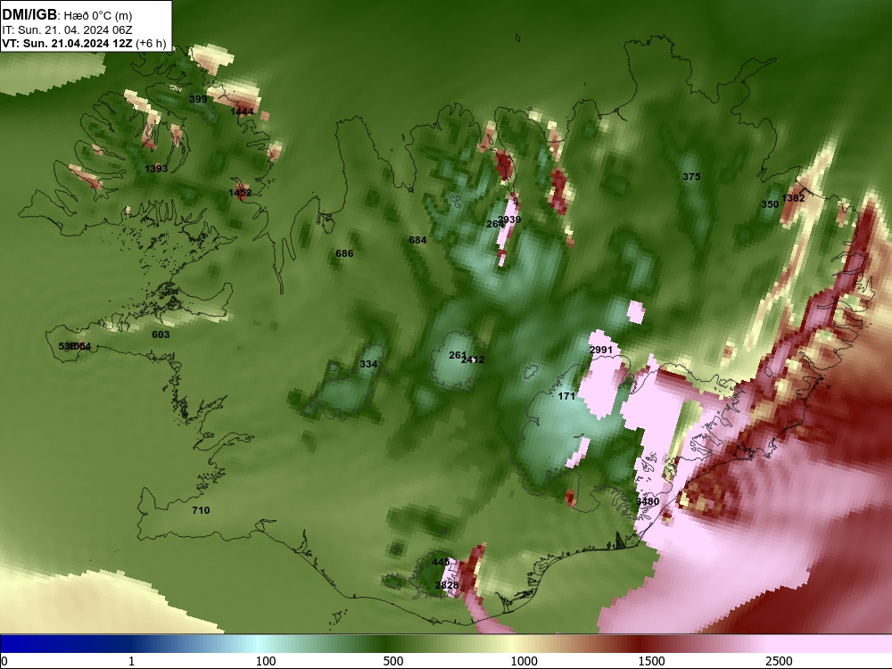Click the 171 value on the glacier

coord(566,397)
